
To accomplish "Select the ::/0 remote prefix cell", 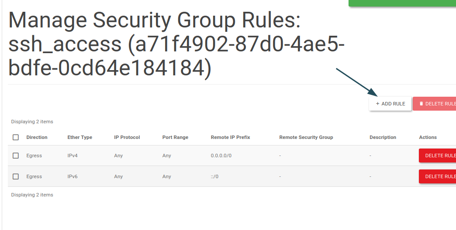I will (x=214, y=176).
